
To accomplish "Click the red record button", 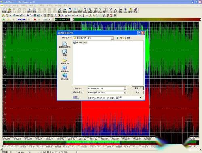I will pos(35,19).
